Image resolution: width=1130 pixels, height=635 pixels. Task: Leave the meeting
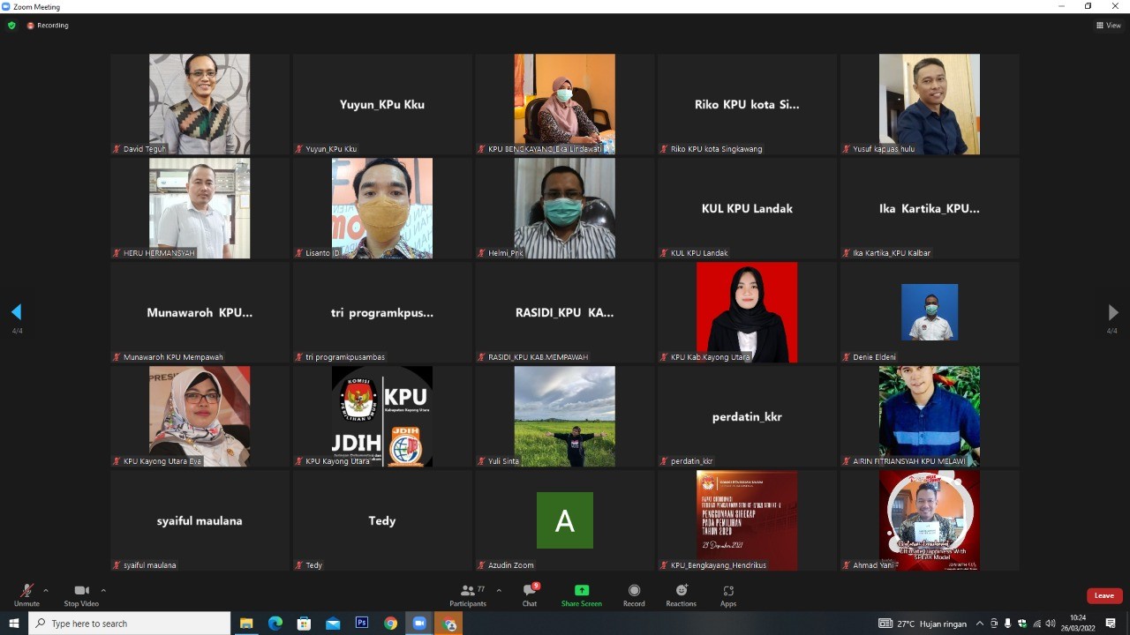tap(1104, 595)
